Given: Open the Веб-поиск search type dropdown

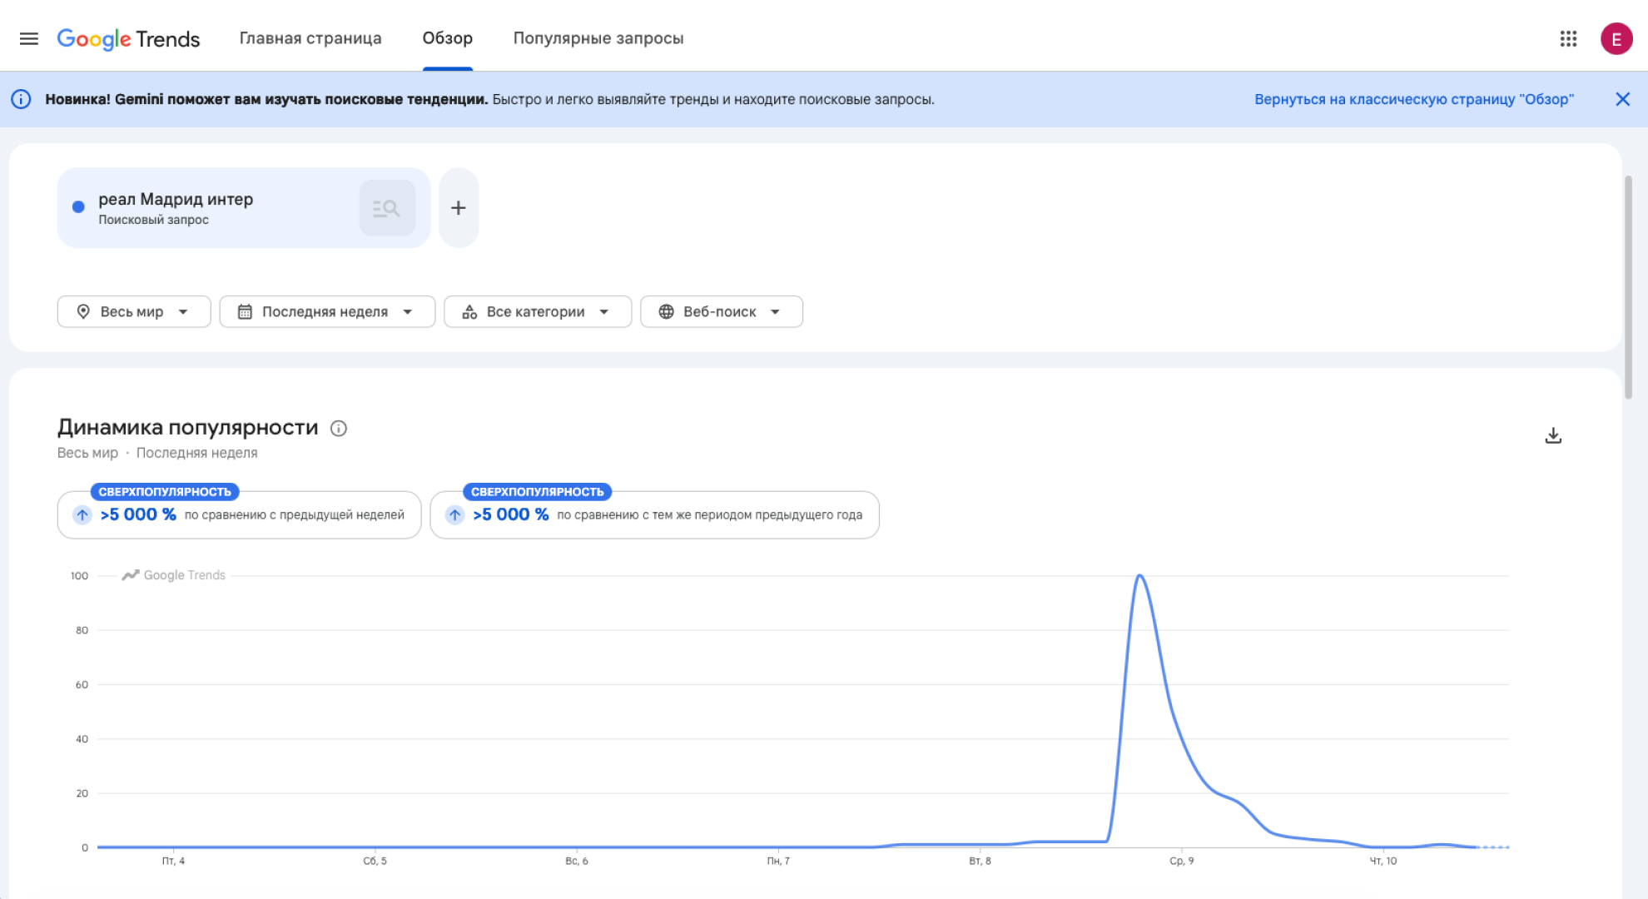Looking at the screenshot, I should click(x=722, y=311).
